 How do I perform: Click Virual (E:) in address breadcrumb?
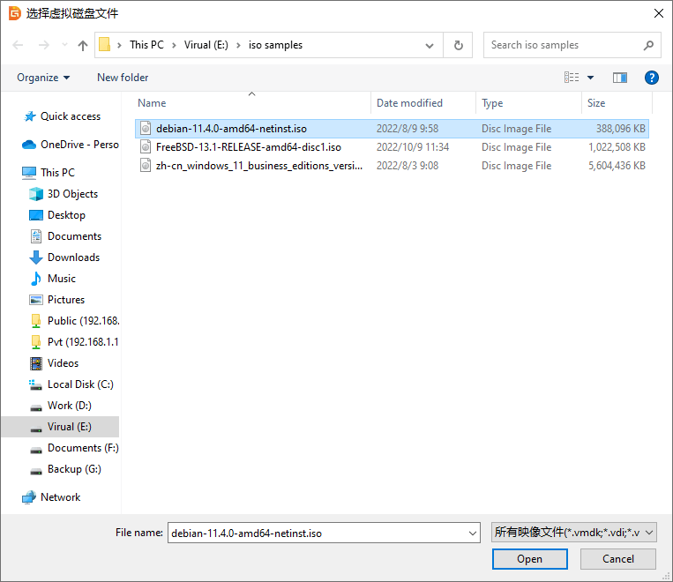coord(206,45)
